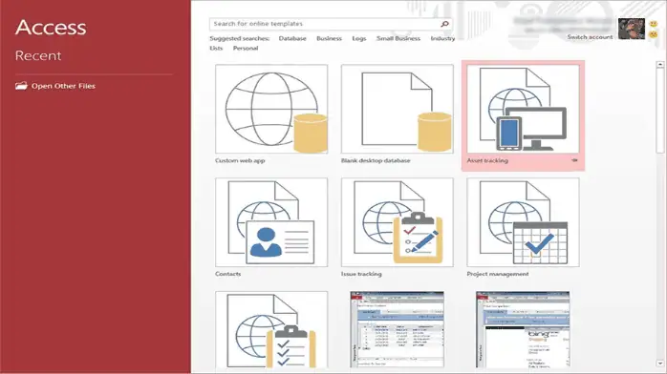Search suggested category Database
The image size is (667, 374).
pos(292,38)
